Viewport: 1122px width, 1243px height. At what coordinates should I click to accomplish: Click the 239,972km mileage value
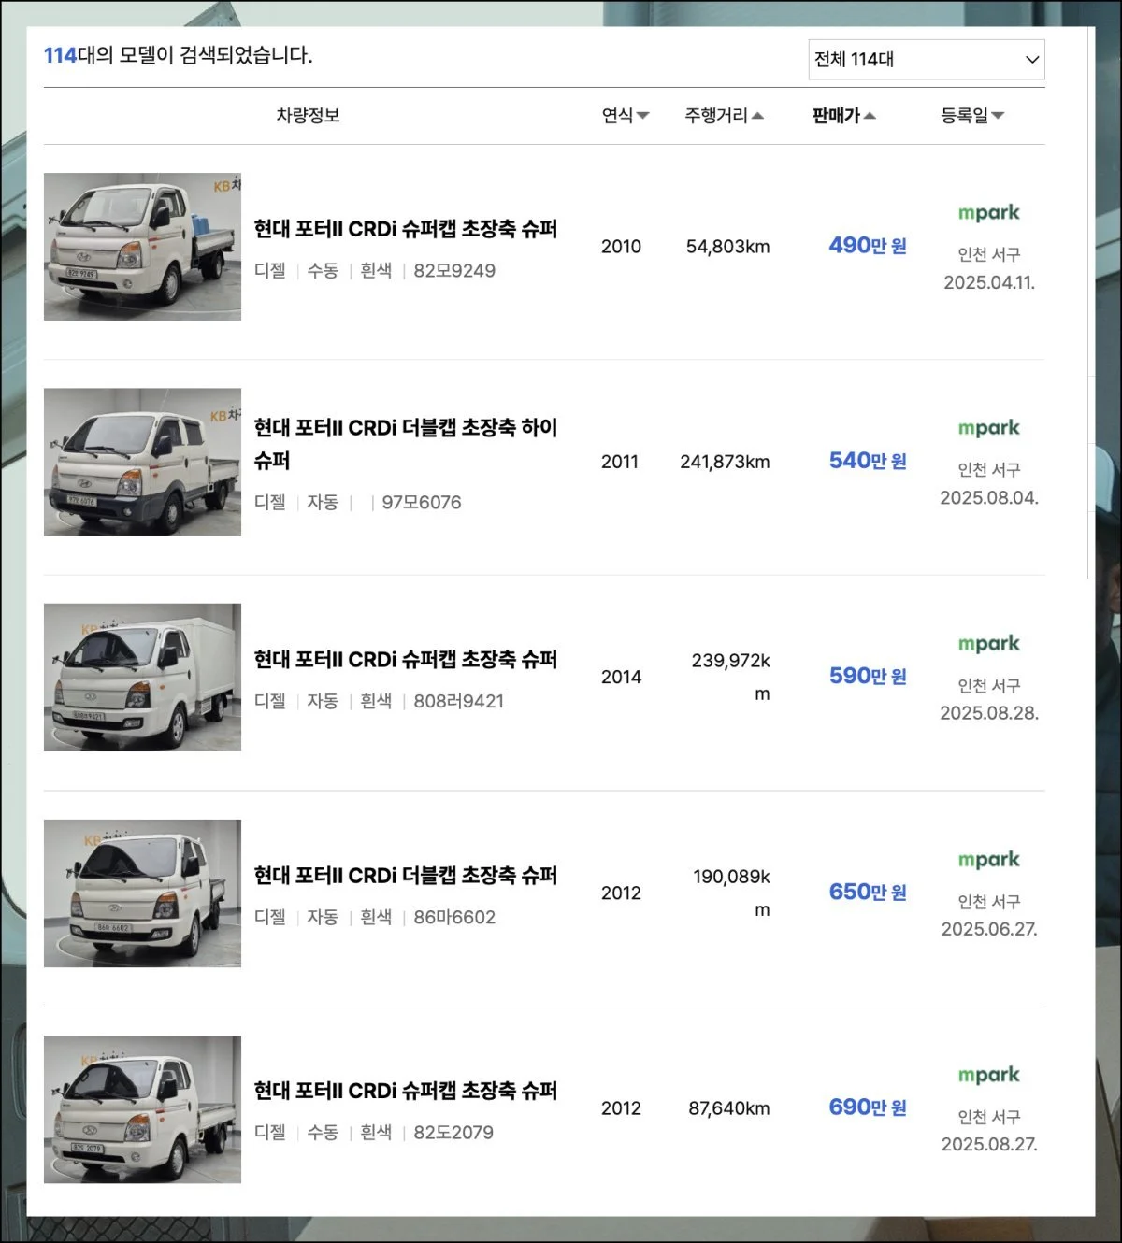point(731,678)
